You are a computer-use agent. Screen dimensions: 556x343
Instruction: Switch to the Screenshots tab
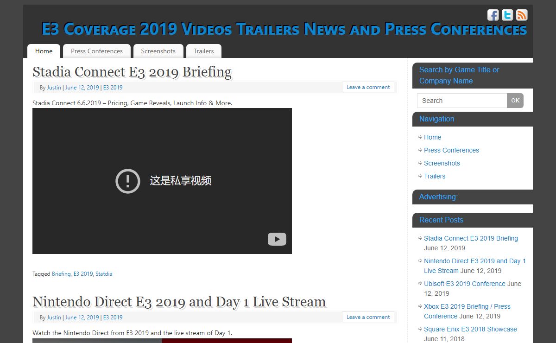[158, 51]
